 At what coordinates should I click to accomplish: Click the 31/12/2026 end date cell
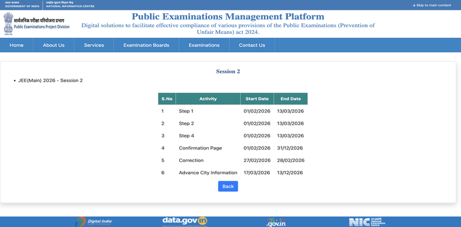(x=290, y=148)
